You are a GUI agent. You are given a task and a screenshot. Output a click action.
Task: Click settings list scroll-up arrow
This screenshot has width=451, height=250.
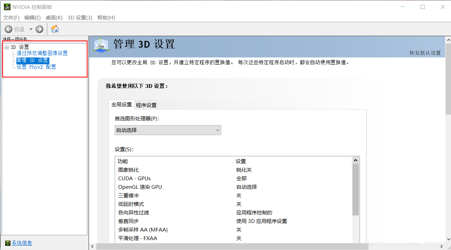point(355,160)
